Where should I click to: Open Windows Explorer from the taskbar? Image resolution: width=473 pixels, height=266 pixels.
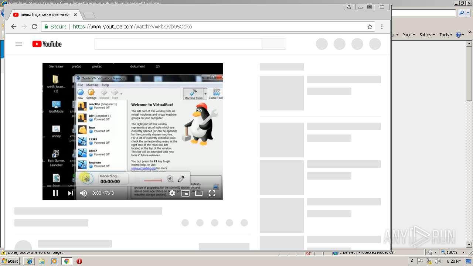[x=42, y=261]
